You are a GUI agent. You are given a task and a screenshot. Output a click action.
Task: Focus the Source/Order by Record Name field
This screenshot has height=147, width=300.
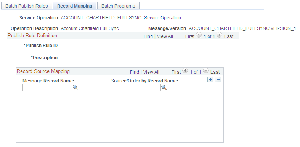tap(136, 88)
